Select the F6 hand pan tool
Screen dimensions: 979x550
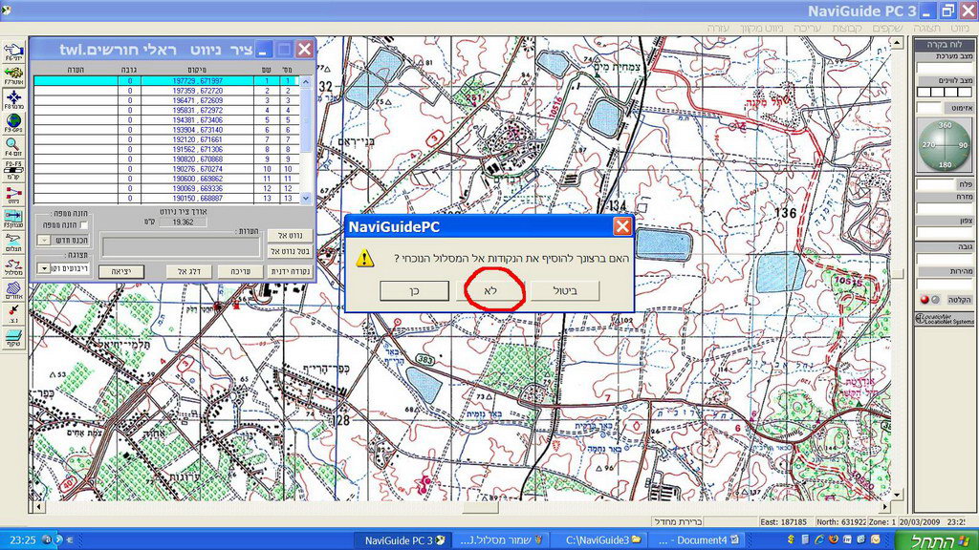13,52
